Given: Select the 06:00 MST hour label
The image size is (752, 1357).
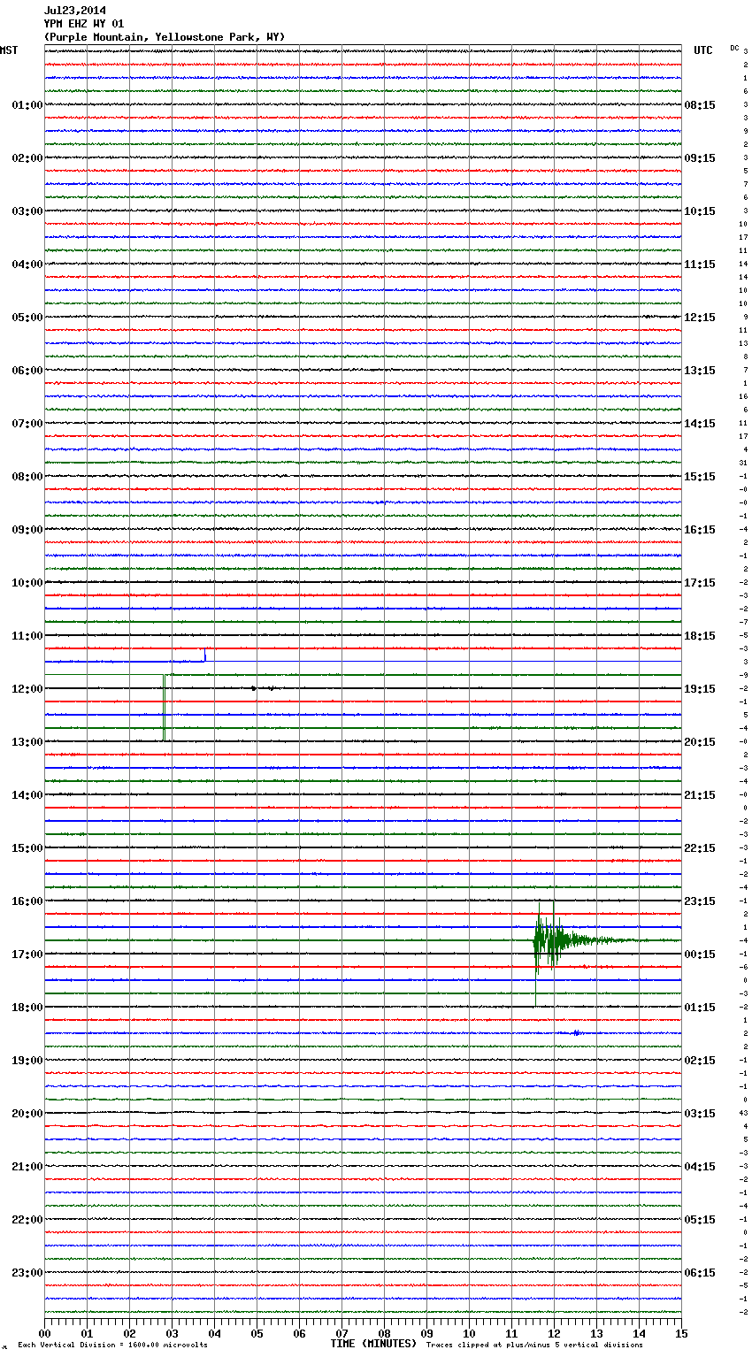Looking at the screenshot, I should [27, 371].
